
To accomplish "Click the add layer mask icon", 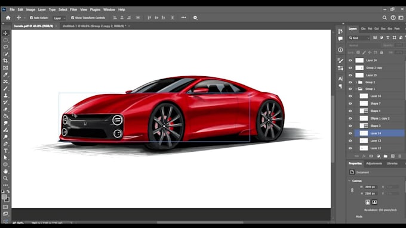I will (x=371, y=156).
